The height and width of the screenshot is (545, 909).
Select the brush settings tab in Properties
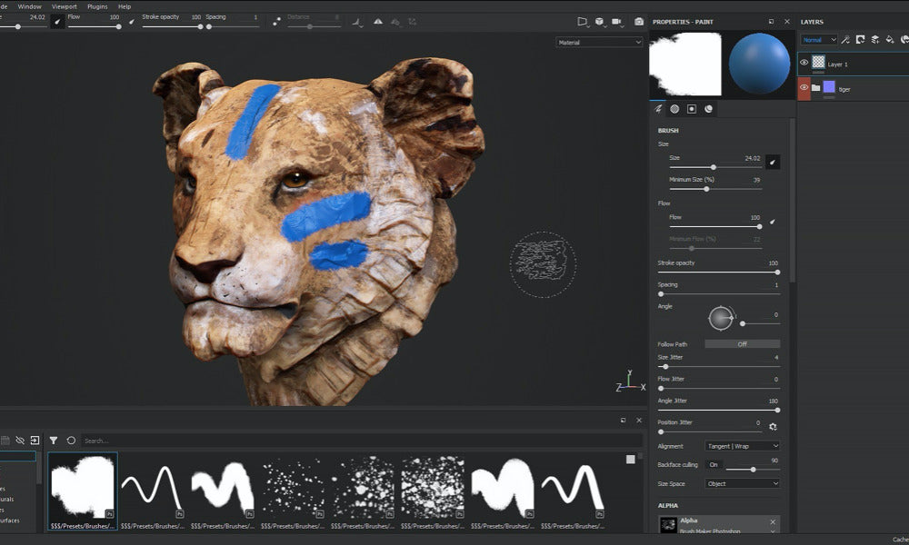659,109
